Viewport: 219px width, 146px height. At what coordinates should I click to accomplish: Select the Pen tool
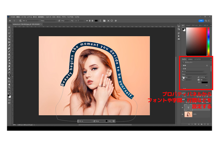click(9, 72)
